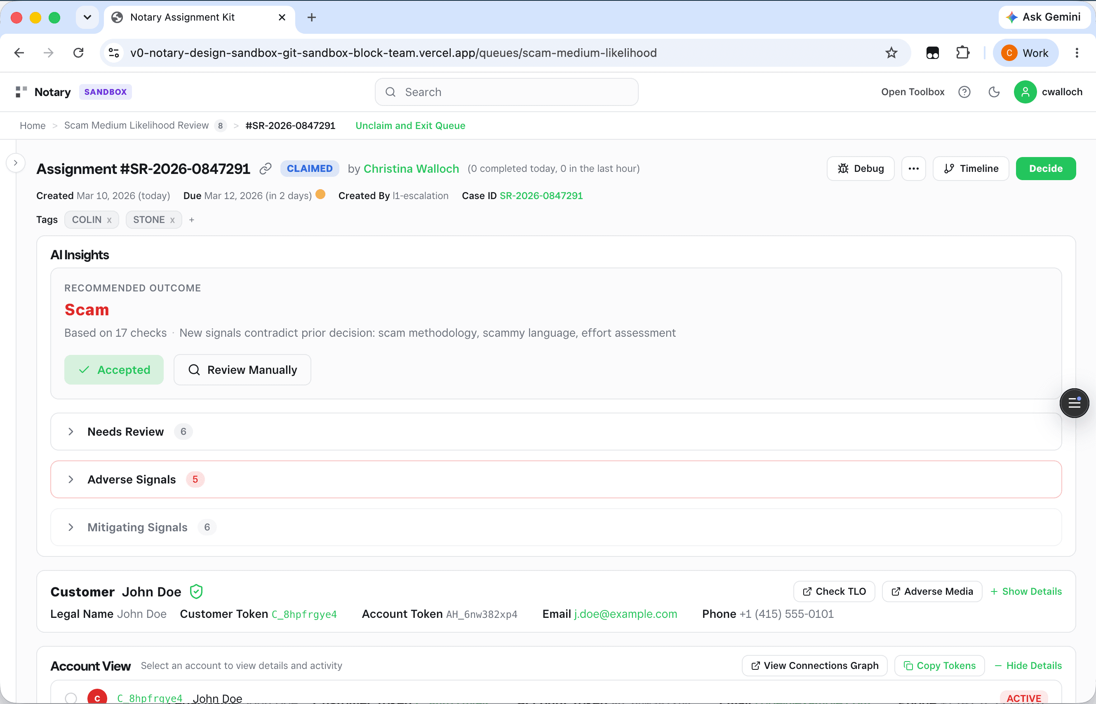Viewport: 1096px width, 704px height.
Task: Click the green Decide button
Action: tap(1045, 169)
